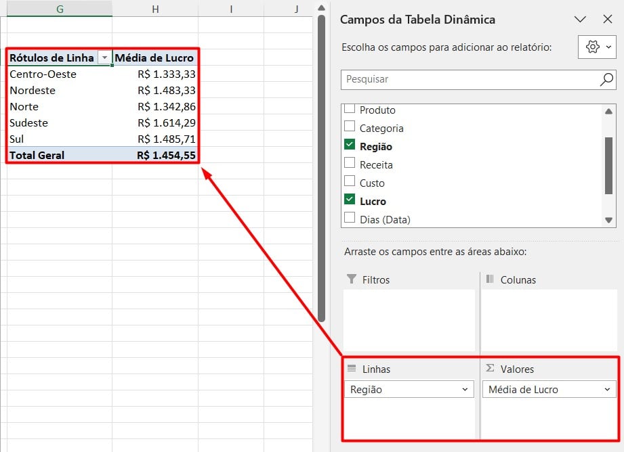Click the gear icon for layout tools
The width and height of the screenshot is (624, 452).
tap(593, 47)
